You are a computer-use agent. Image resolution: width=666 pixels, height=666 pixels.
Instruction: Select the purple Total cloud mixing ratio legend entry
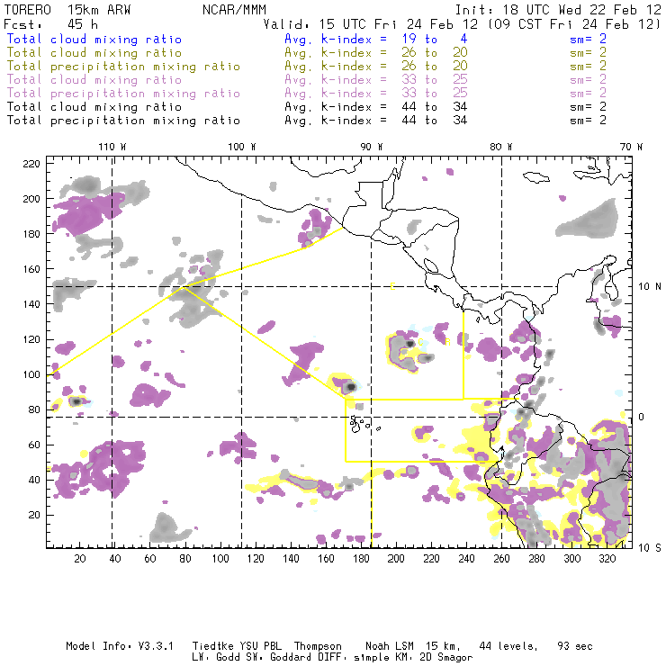[x=94, y=80]
